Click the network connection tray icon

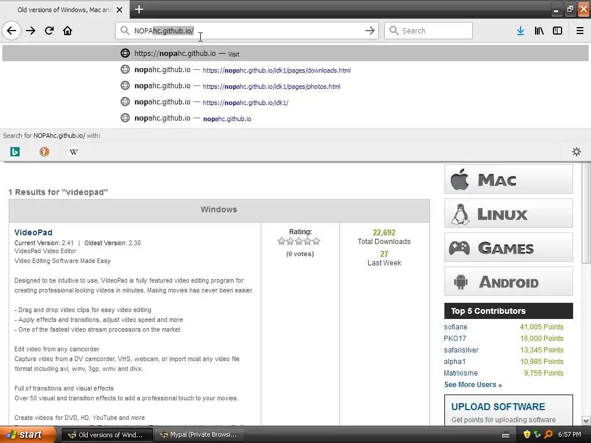pyautogui.click(x=538, y=435)
